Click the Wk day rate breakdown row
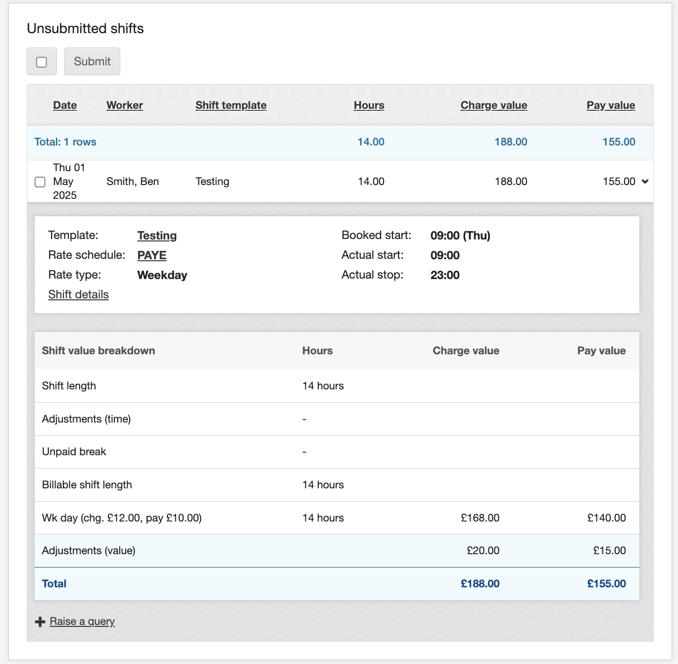The height and width of the screenshot is (664, 678). tap(122, 518)
